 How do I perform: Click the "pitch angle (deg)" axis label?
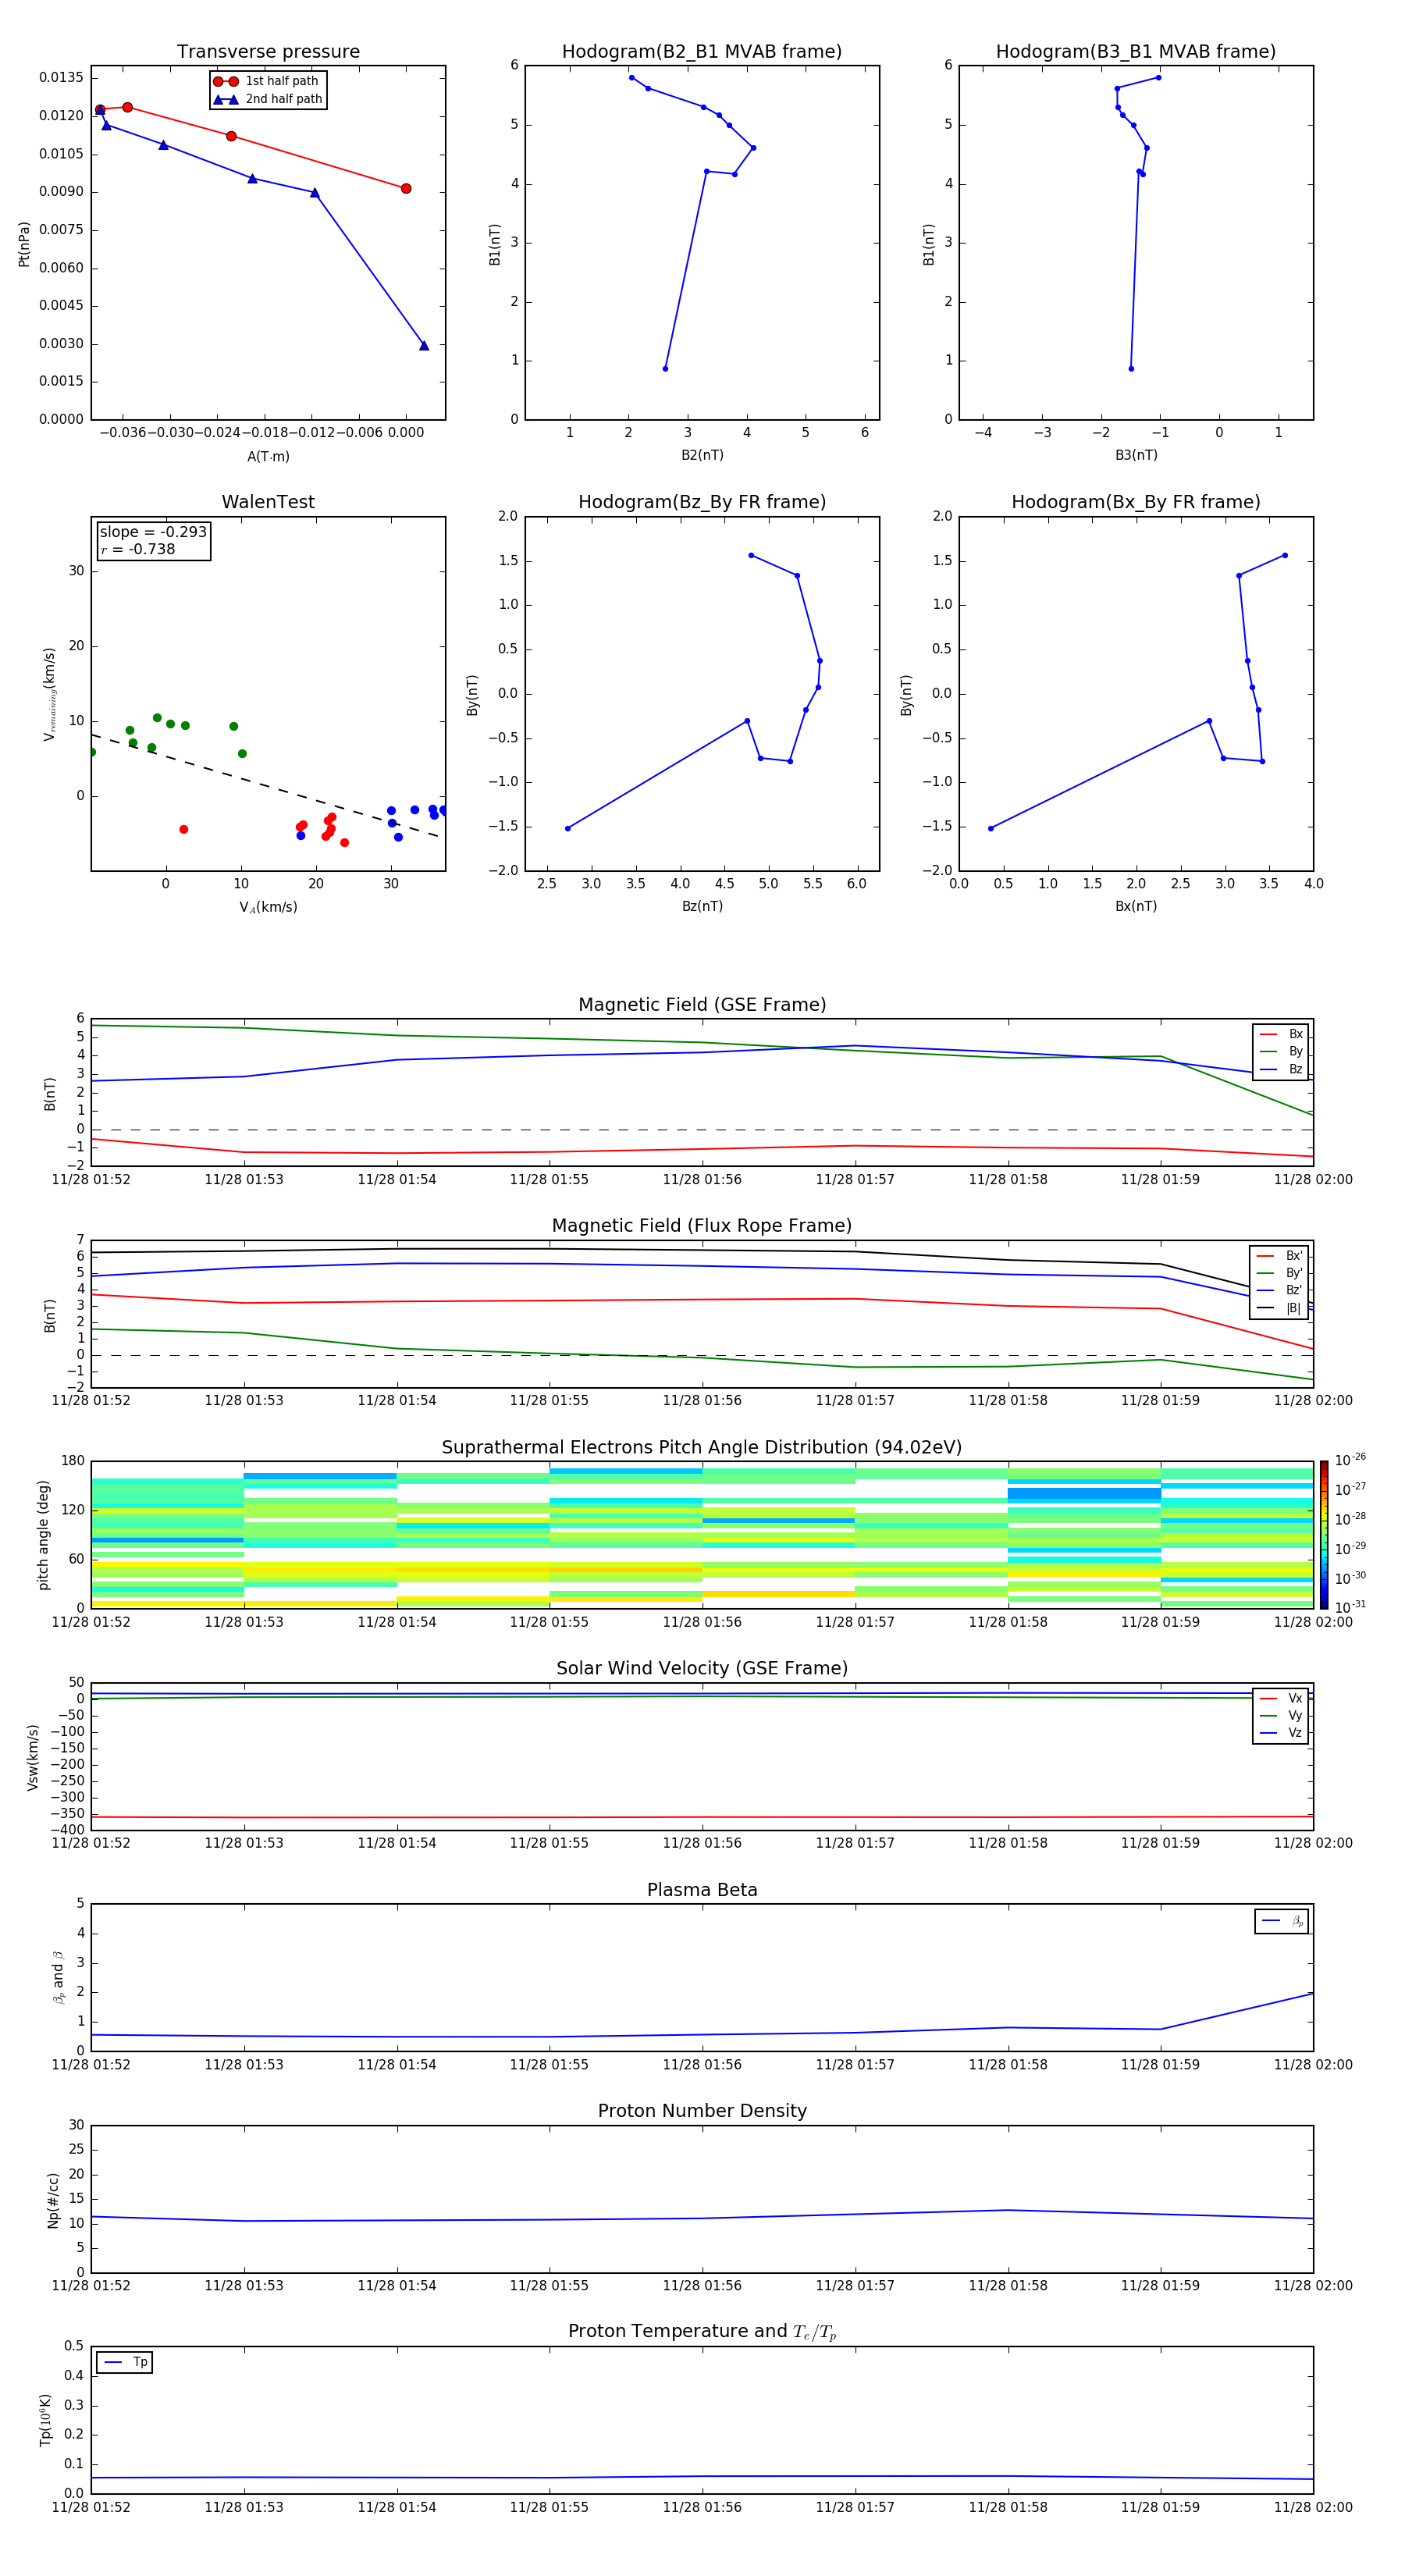[x=43, y=1534]
